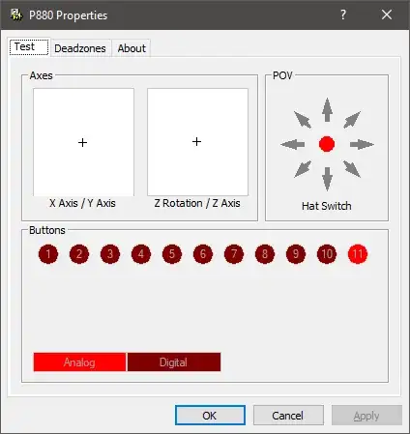The image size is (410, 434).
Task: Click the red center dot of Hat Switch
Action: (x=327, y=144)
